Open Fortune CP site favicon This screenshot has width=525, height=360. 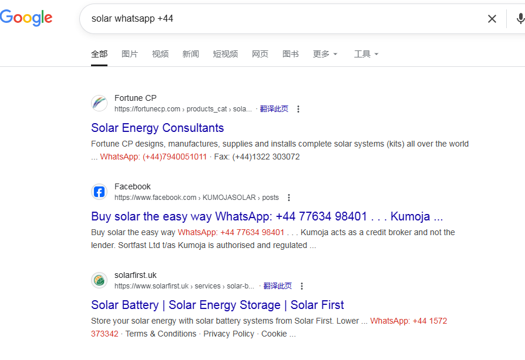99,103
